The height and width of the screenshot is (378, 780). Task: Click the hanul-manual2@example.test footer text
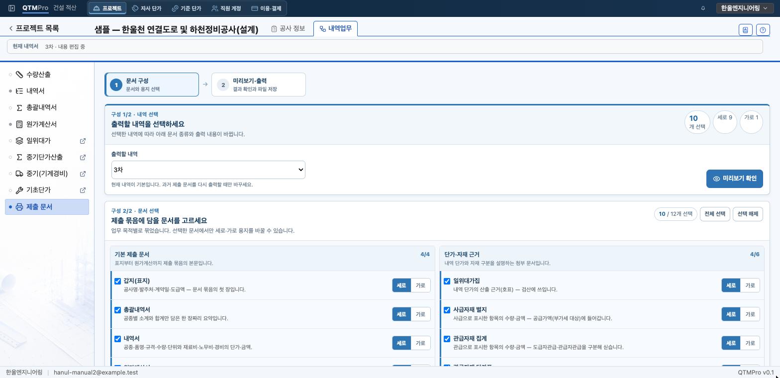tap(96, 373)
